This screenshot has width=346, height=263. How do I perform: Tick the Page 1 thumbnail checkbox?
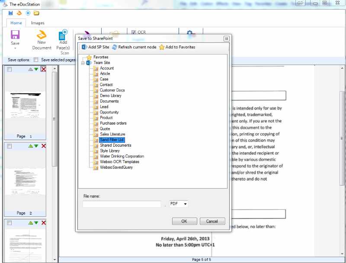pyautogui.click(x=9, y=69)
